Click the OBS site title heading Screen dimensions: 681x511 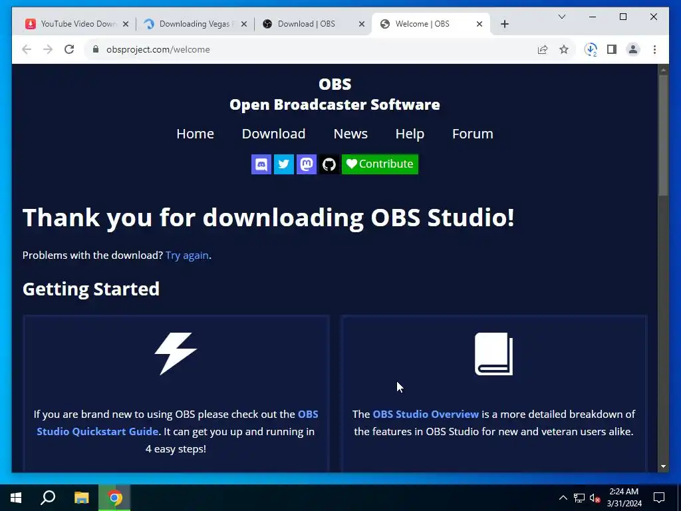(x=335, y=85)
